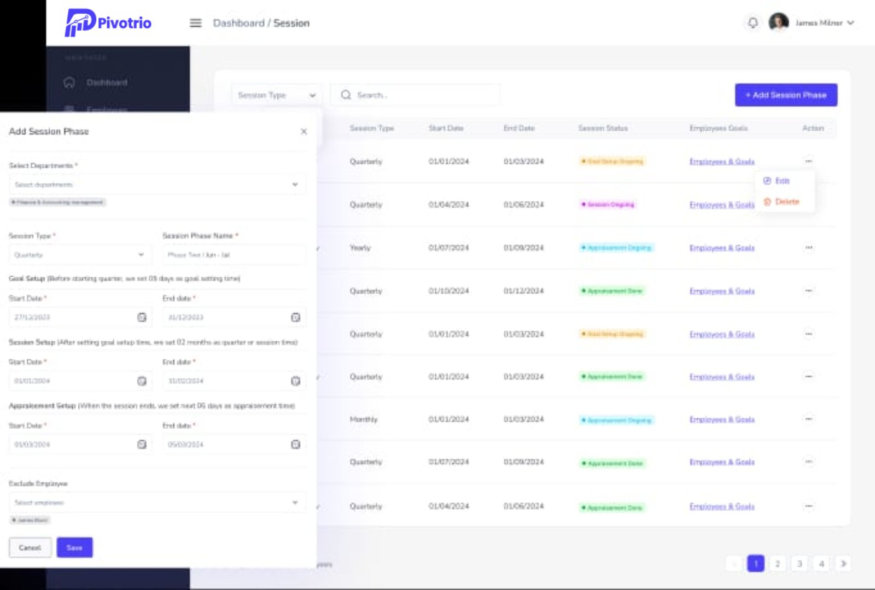
Task: Open notifications bell icon
Action: [753, 23]
